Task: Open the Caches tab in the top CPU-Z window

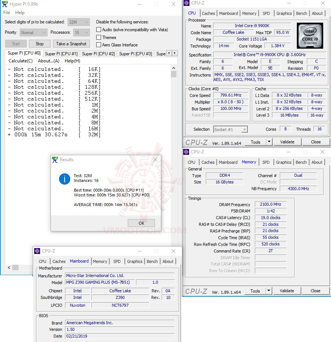Action: [208, 13]
